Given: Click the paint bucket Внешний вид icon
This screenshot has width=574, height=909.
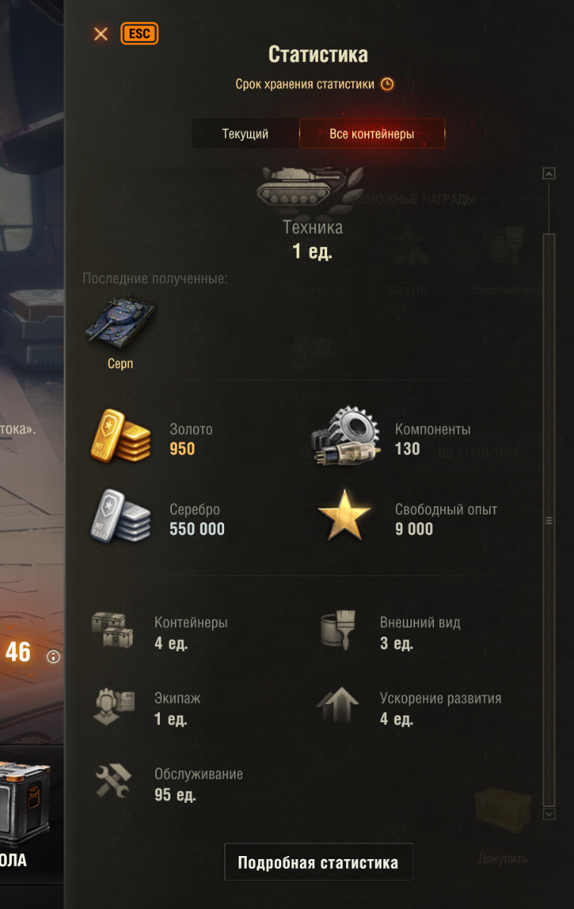Looking at the screenshot, I should [x=338, y=632].
